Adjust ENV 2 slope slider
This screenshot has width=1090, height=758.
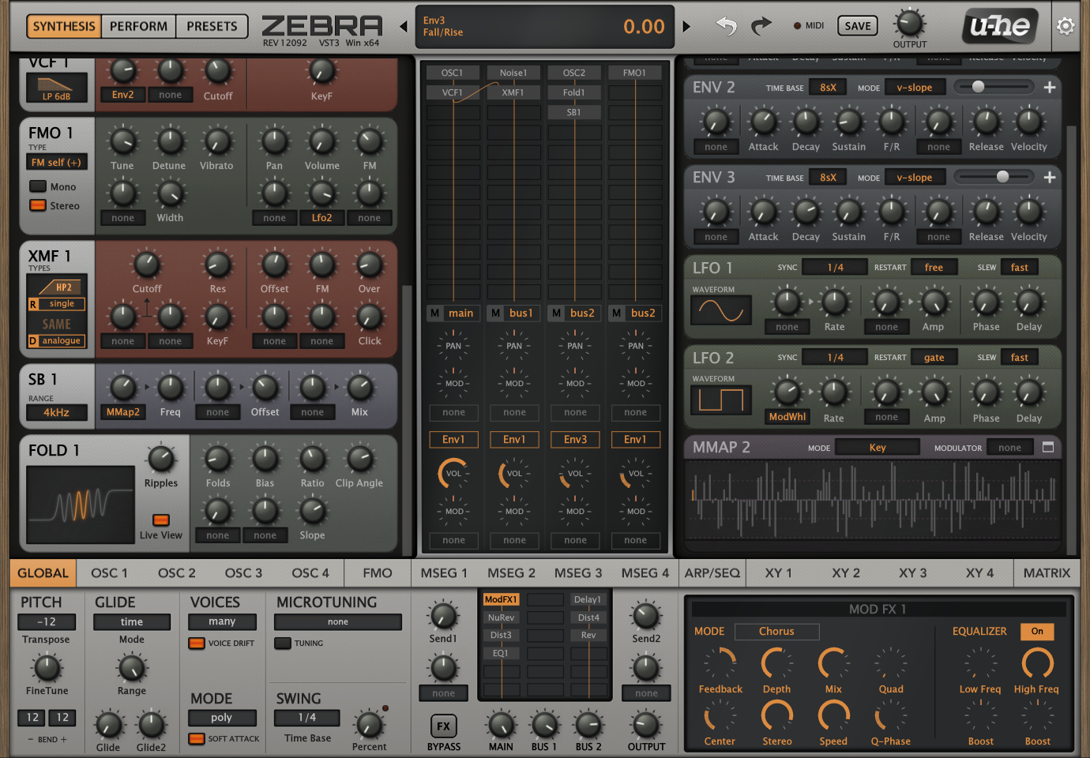(994, 87)
